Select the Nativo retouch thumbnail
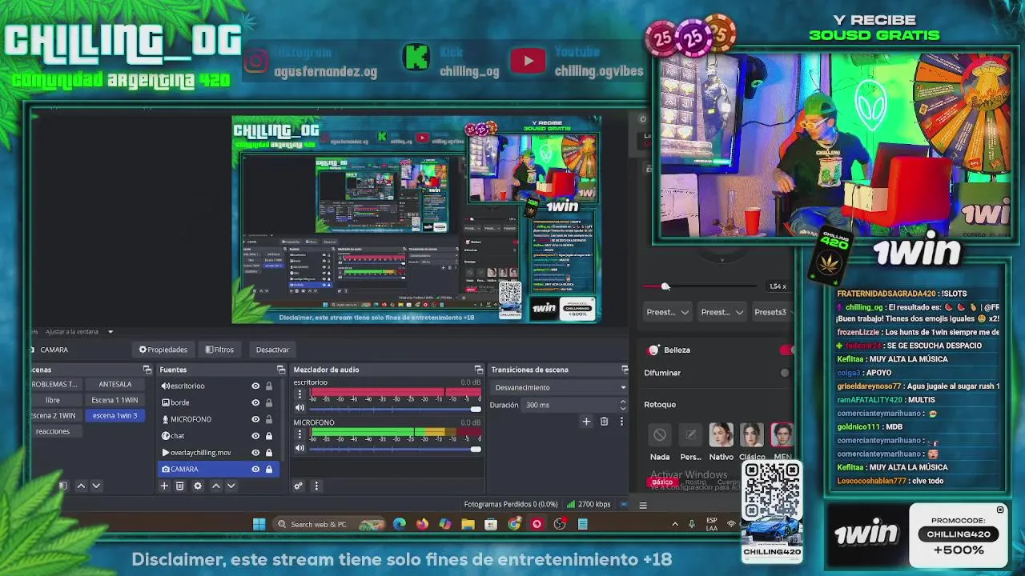1025x576 pixels. (721, 434)
